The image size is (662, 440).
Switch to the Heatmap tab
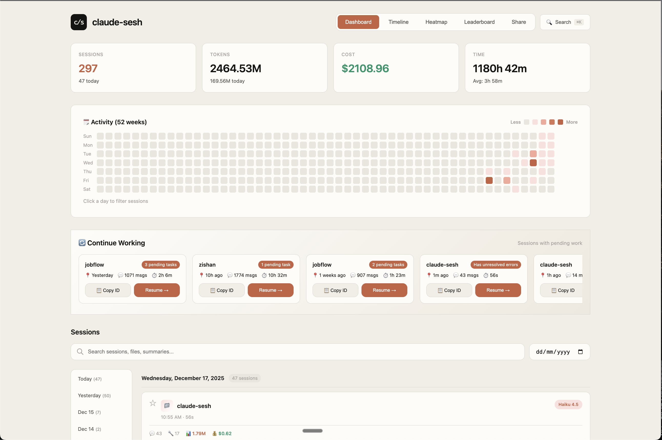436,22
